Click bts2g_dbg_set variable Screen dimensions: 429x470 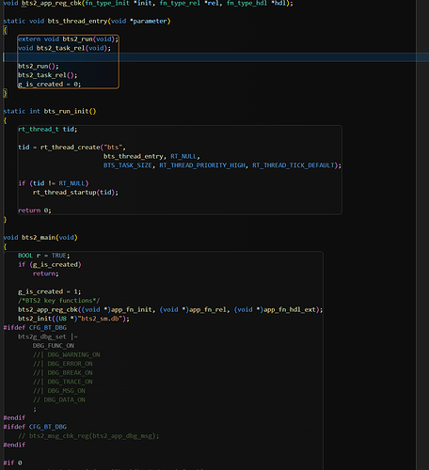coord(42,337)
